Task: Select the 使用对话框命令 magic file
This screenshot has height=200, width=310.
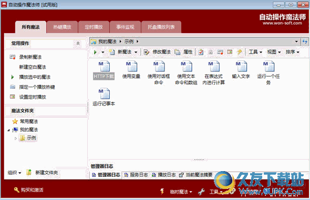Action: click(159, 73)
